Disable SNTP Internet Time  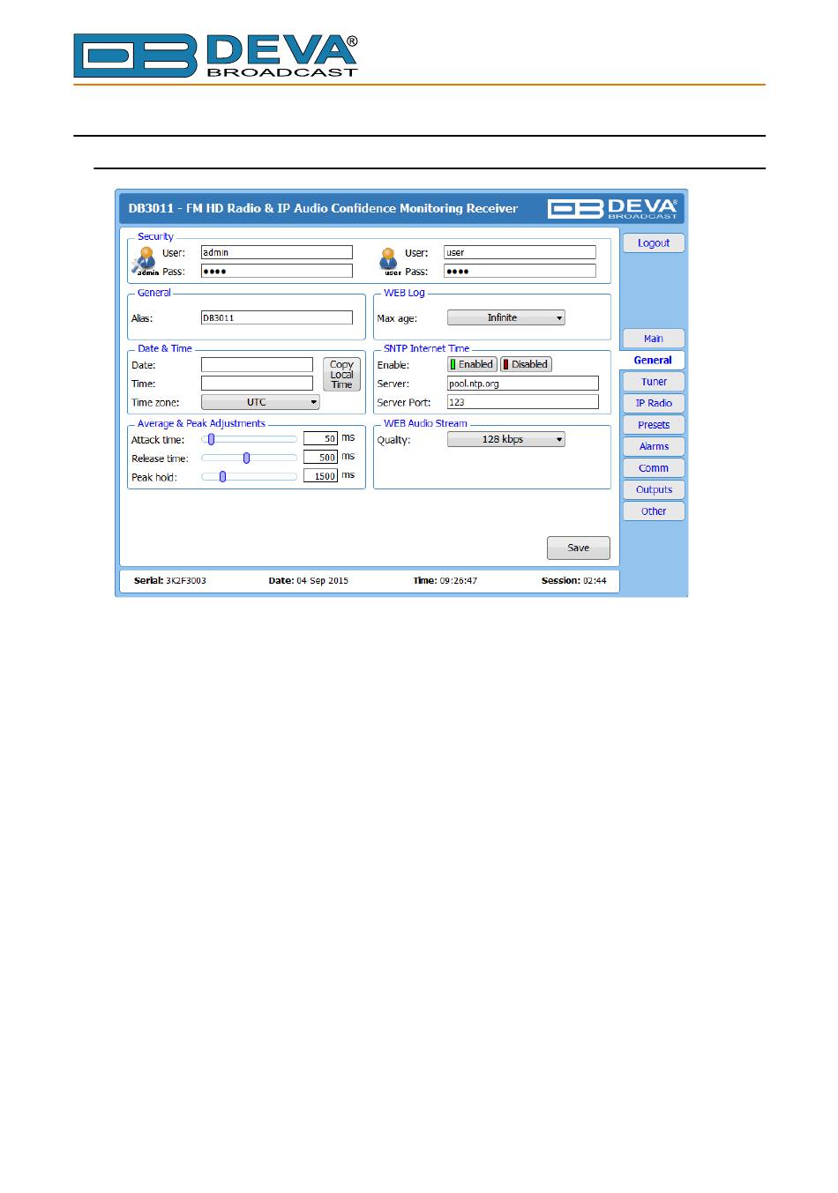tap(526, 364)
